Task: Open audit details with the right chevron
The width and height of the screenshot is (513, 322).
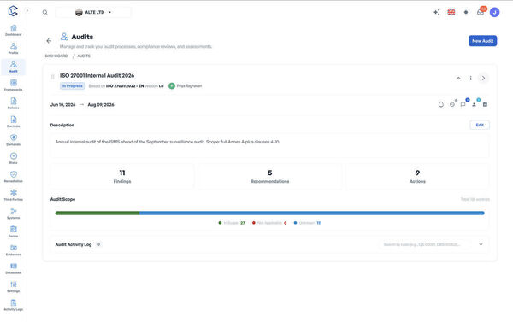Action: pos(484,78)
